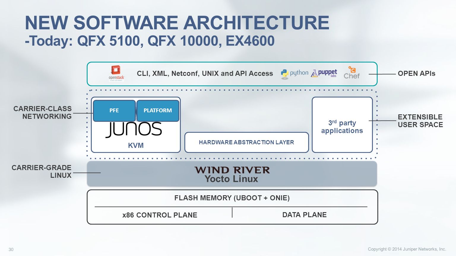Click the 3rd party applications box
The width and height of the screenshot is (456, 256).
point(342,125)
